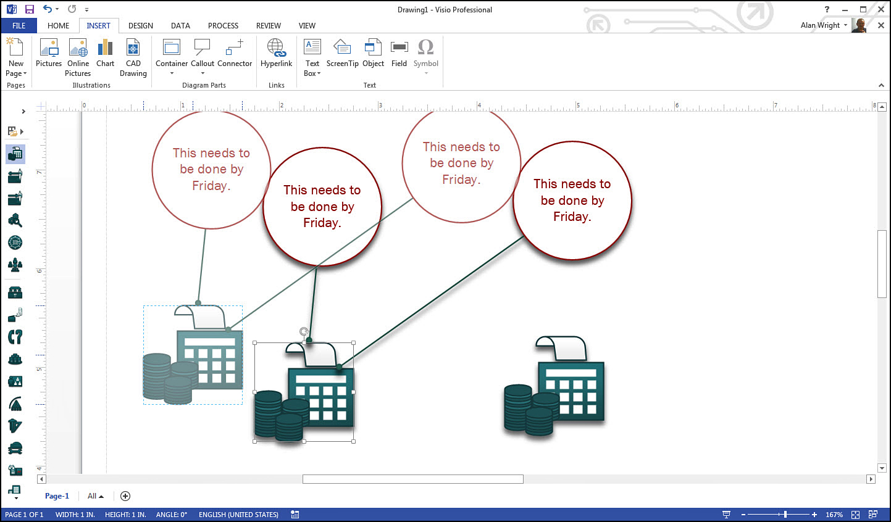Image resolution: width=891 pixels, height=522 pixels.
Task: Switch to the VIEW tab
Action: 307,25
